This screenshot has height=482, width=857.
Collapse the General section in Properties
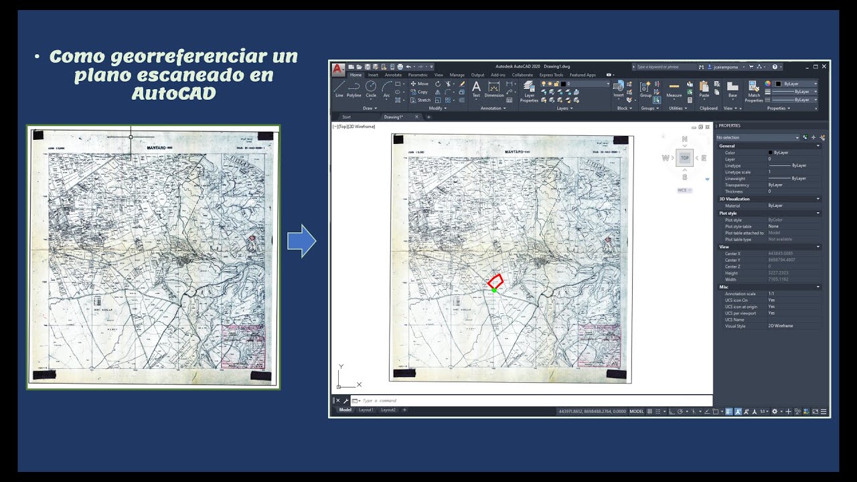818,145
